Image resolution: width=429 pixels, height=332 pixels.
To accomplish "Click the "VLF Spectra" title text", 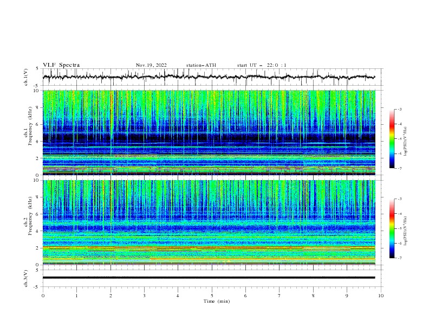I will pos(61,65).
